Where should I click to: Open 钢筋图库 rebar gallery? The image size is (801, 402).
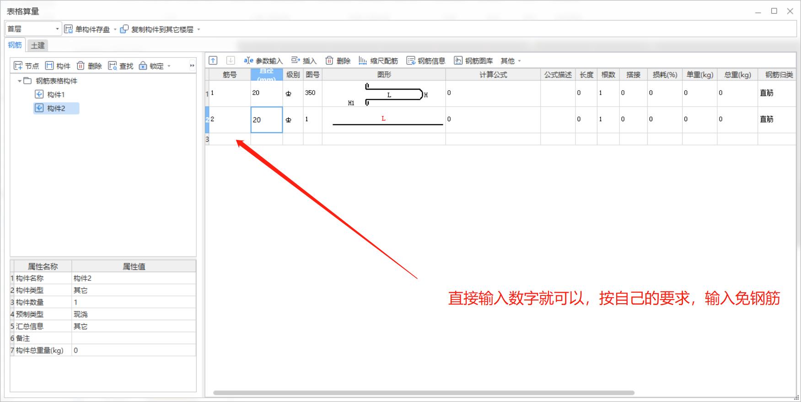(x=473, y=61)
